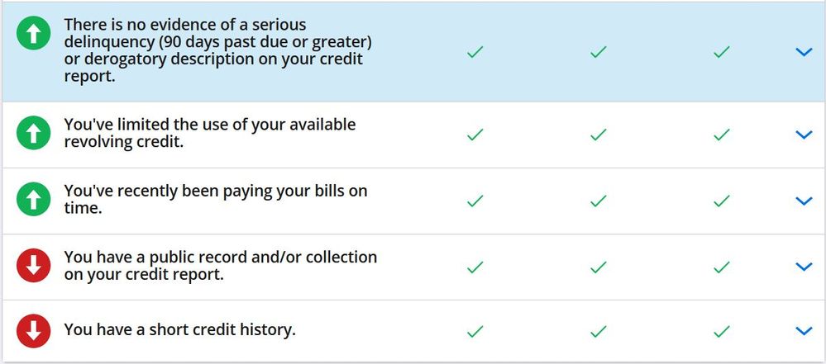
Task: Click "You've limited the use" revolving credit text
Action: pos(210,133)
